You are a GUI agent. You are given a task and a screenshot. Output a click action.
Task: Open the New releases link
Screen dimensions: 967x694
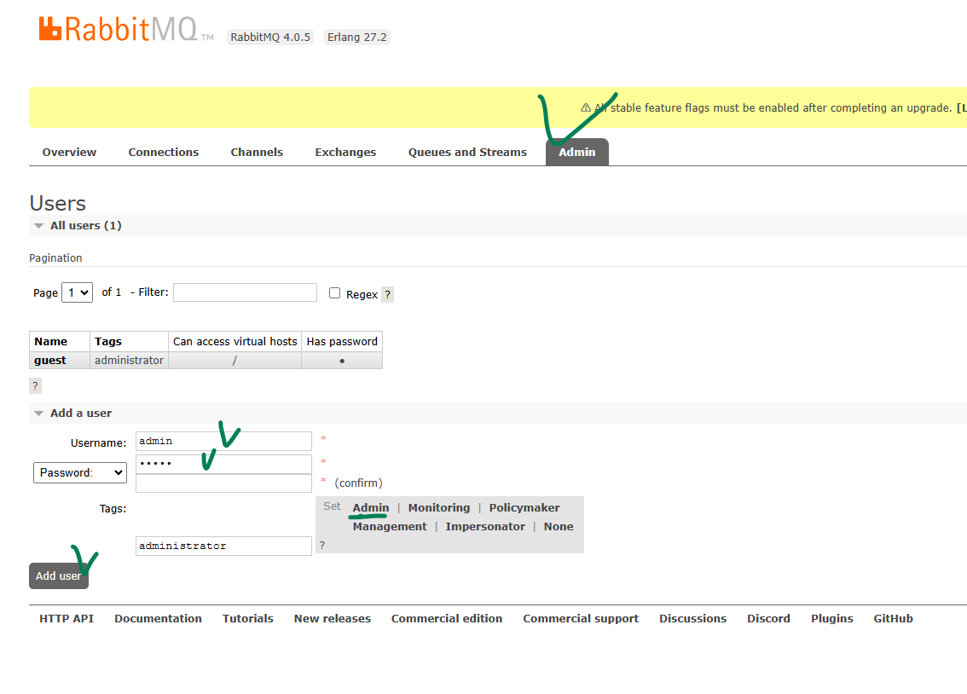[333, 618]
